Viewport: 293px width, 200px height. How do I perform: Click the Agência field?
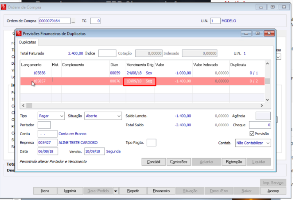pyautogui.click(x=263, y=116)
